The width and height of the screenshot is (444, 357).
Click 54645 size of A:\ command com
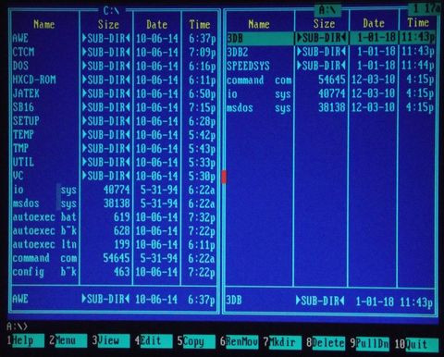332,80
